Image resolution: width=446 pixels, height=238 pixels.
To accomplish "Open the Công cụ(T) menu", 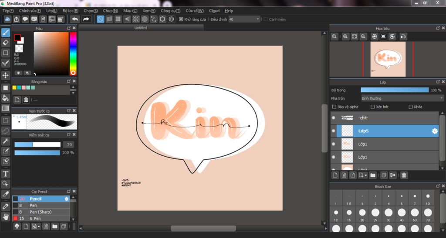I will point(170,11).
